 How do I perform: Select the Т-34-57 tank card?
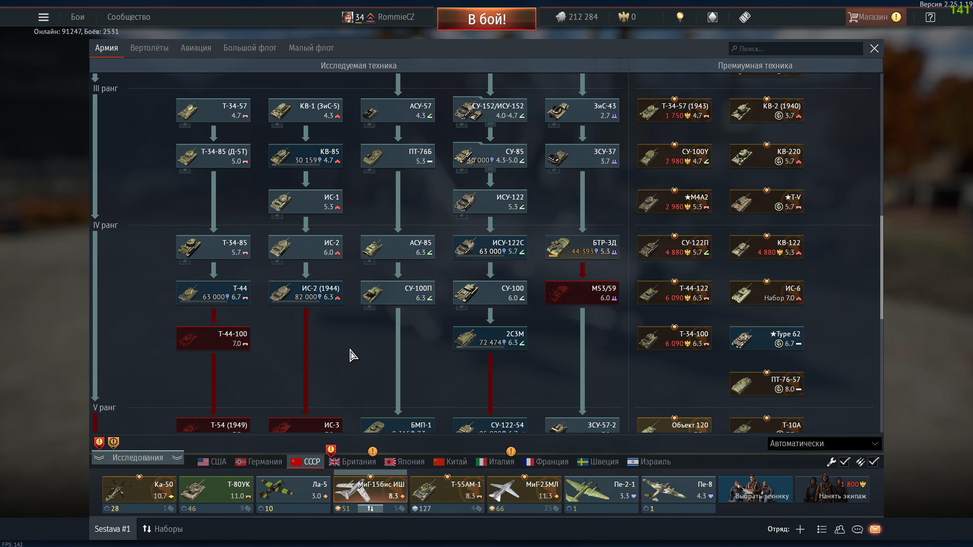[213, 110]
